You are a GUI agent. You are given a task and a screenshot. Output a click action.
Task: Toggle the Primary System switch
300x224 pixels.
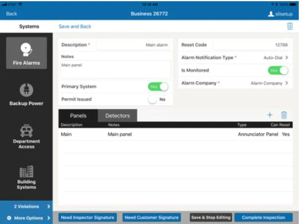tap(158, 87)
